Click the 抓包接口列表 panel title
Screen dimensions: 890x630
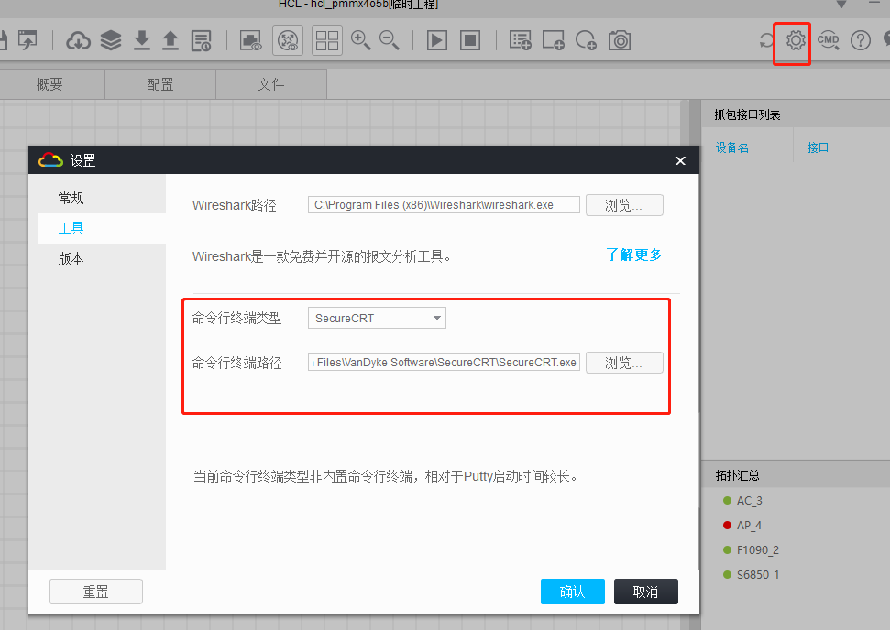(x=747, y=114)
